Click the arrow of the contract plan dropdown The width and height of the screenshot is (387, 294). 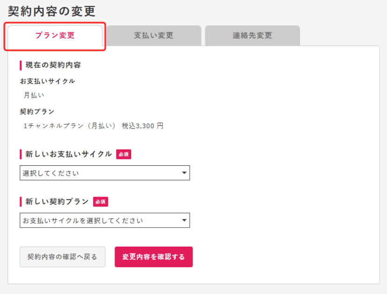[184, 220]
